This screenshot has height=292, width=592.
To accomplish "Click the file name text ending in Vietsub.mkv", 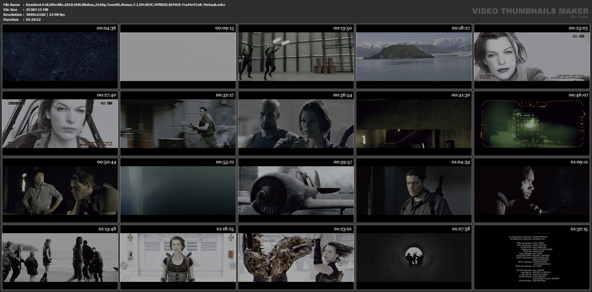I will [125, 4].
